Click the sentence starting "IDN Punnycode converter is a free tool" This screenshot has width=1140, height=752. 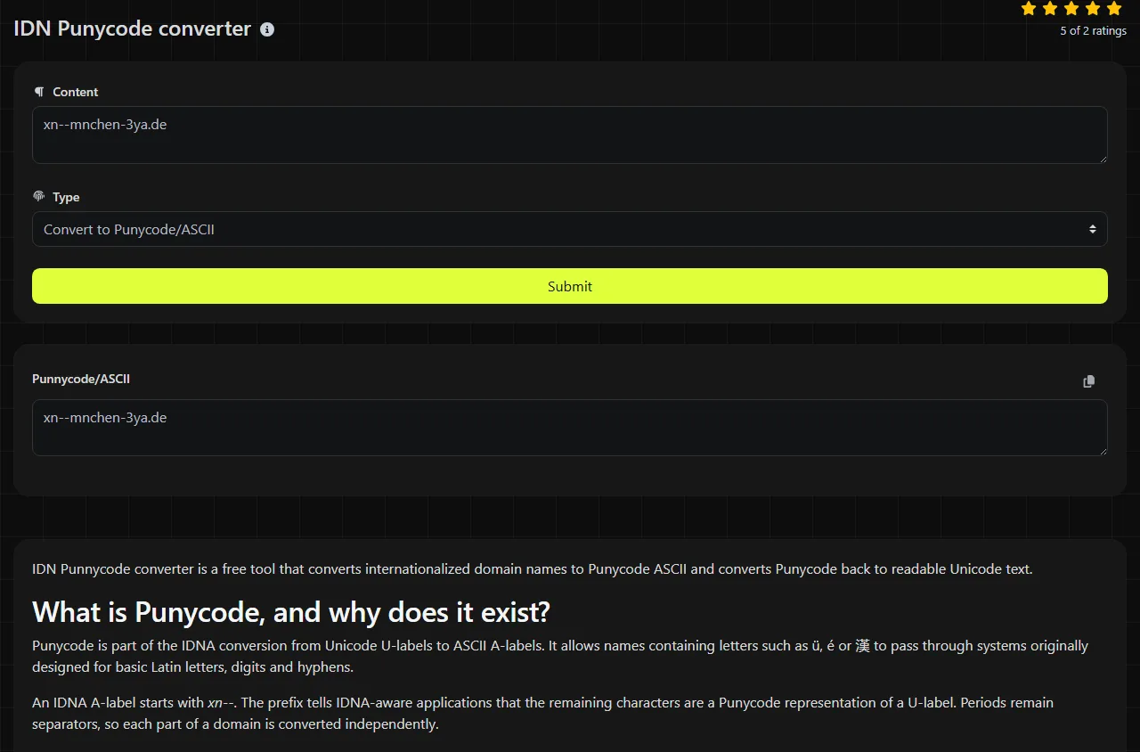533,569
